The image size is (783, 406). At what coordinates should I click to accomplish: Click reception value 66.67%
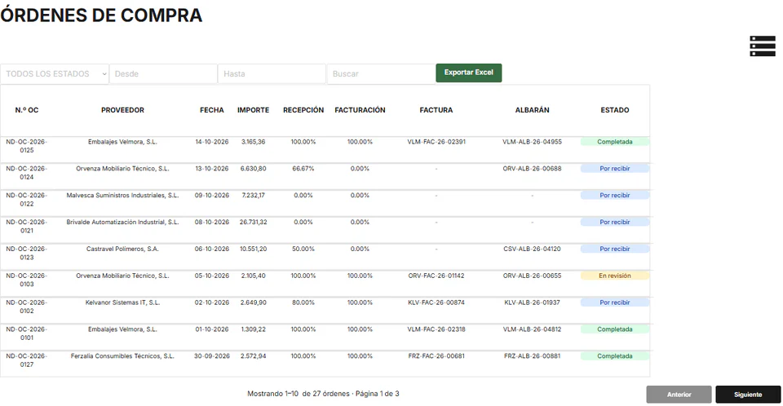tap(303, 169)
